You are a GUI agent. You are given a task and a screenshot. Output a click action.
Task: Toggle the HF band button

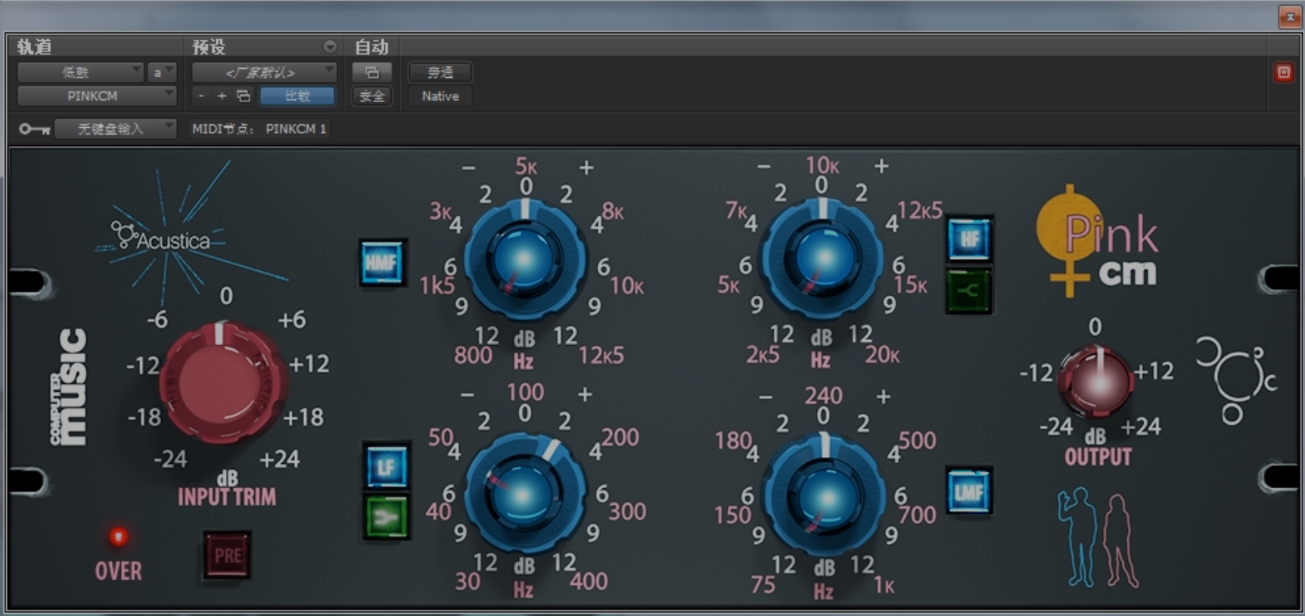(x=969, y=240)
